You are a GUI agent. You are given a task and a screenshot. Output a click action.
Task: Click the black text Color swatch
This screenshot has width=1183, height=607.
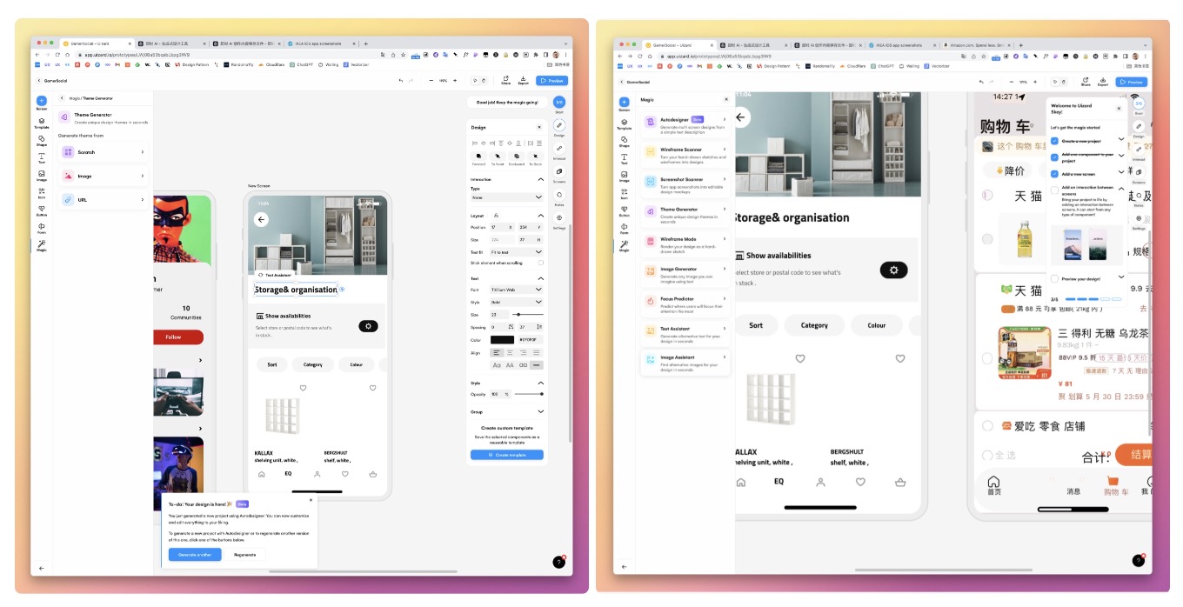click(502, 339)
